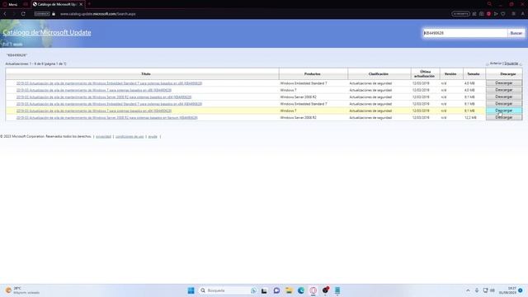The width and height of the screenshot is (528, 297).
Task: Click Descargar for the highlighted Windows 7 x64 row
Action: [504, 111]
